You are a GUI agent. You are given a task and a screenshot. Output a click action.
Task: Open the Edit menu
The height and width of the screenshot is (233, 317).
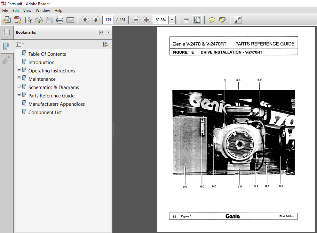(16, 11)
